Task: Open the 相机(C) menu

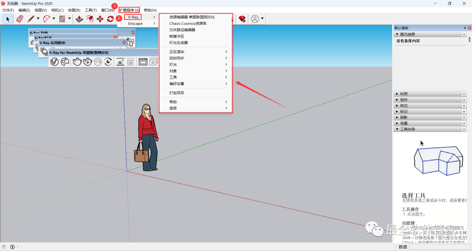Action: pyautogui.click(x=57, y=10)
